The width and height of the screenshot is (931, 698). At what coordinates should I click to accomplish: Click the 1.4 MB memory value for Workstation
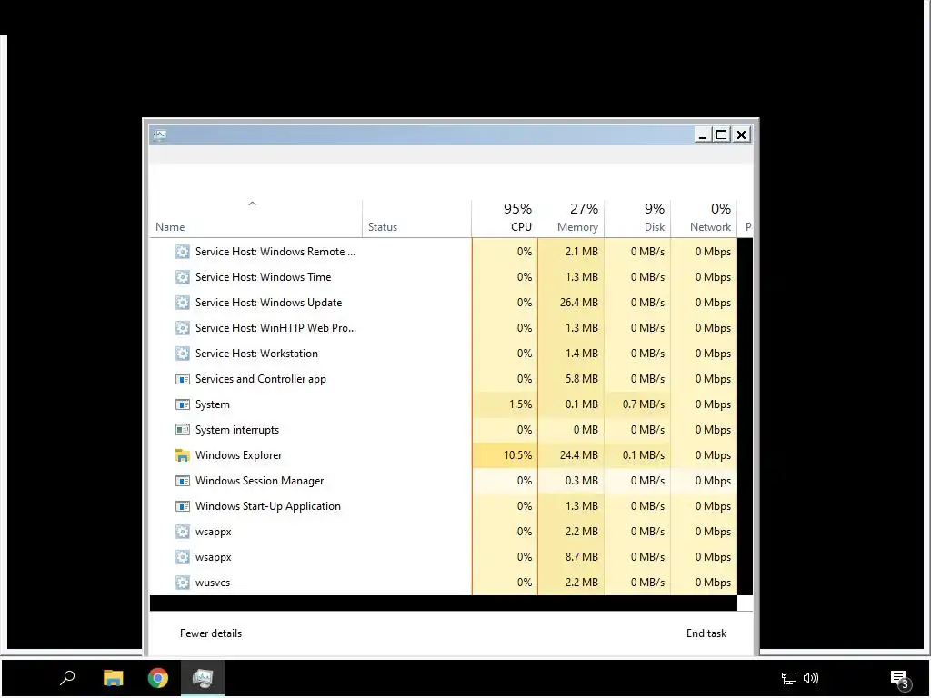tap(581, 354)
